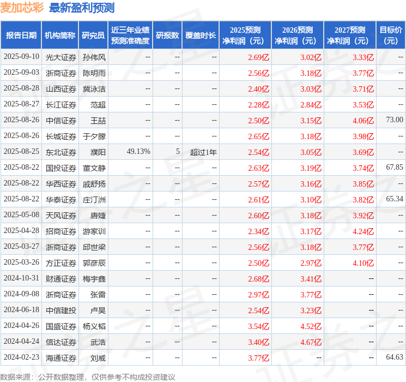Viewport: 406px width, 382px height.
Task: Click 华泰证券 institution cell
Action: (61, 200)
